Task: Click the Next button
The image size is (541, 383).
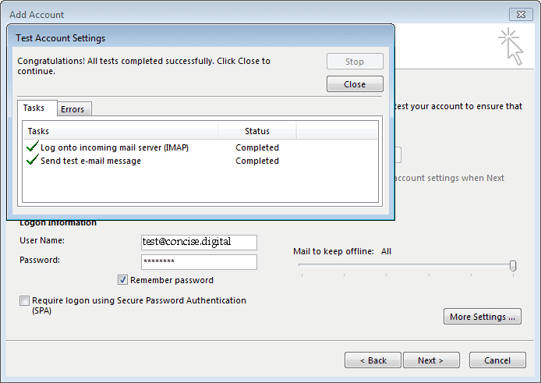Action: 430,360
